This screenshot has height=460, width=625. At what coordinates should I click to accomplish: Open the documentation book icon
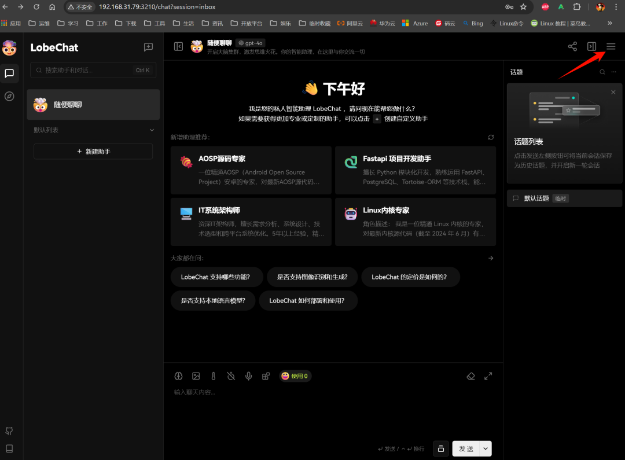pos(9,448)
